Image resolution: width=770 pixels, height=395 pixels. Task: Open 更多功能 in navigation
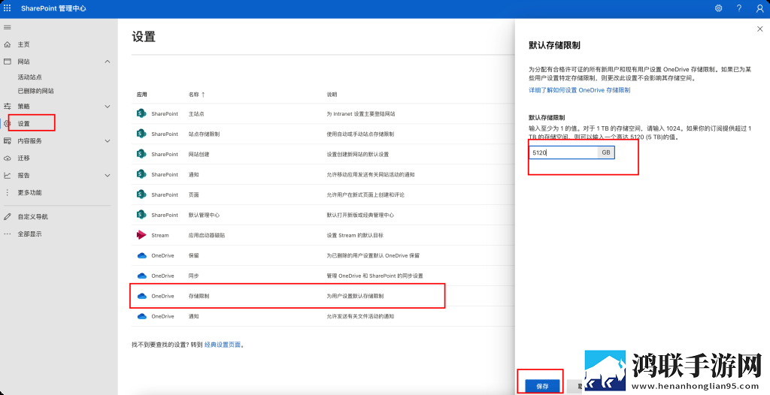(x=29, y=193)
